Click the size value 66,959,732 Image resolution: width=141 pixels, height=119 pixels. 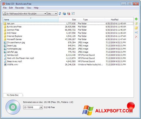click(70, 30)
